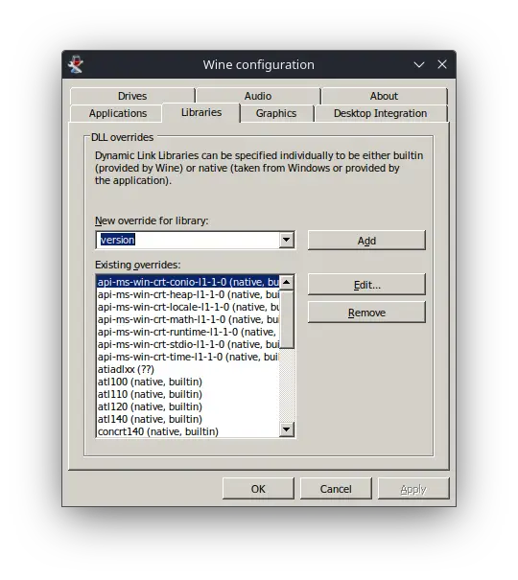Select atl100 in existing overrides
This screenshot has height=580, width=518.
tap(188, 382)
